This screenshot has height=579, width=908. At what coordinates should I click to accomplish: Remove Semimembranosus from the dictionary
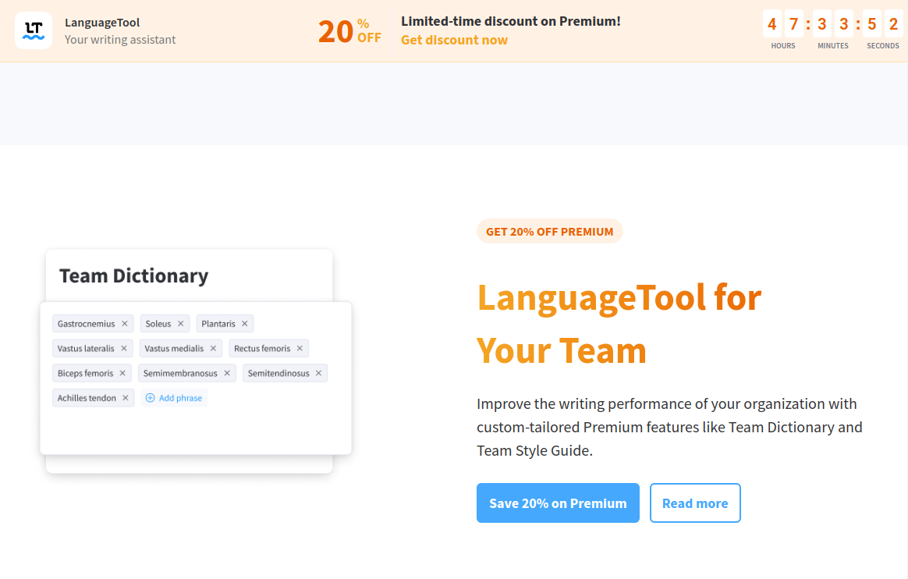click(x=227, y=374)
